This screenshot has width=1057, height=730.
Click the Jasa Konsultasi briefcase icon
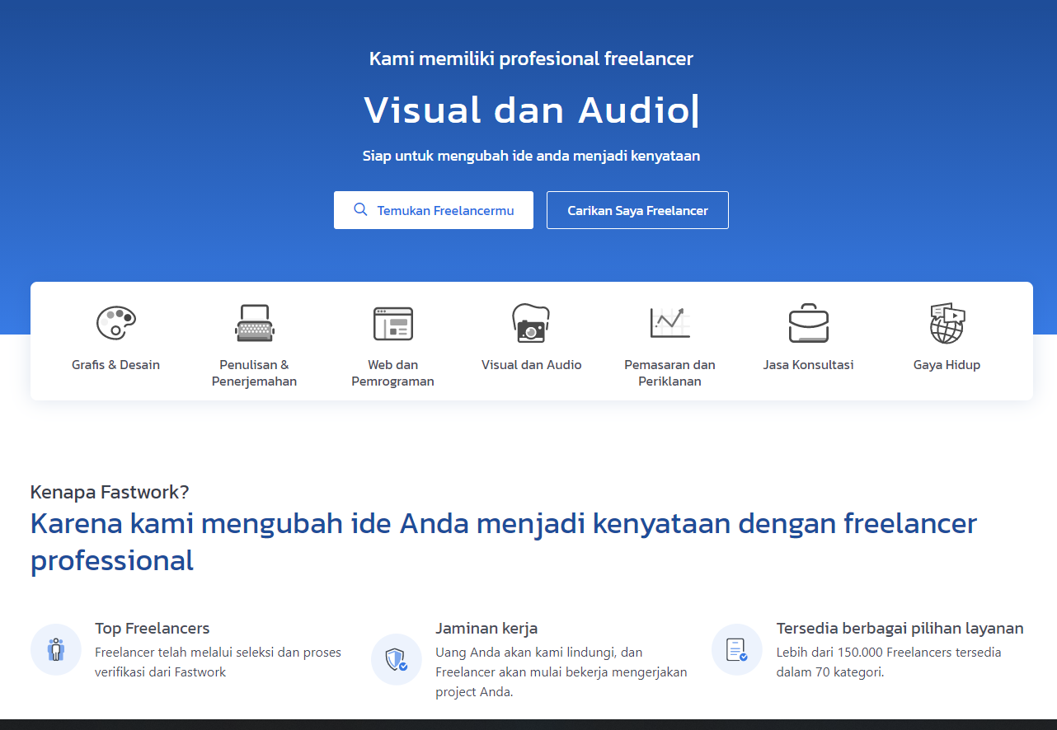(x=808, y=323)
